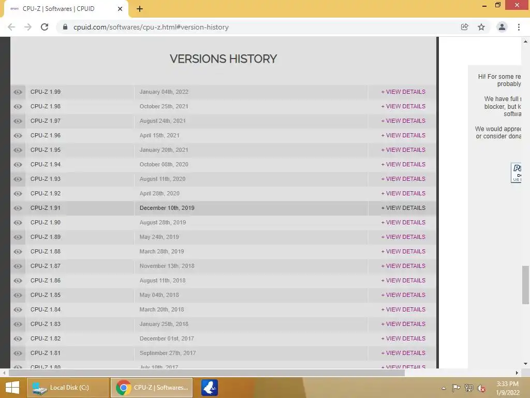Click the vertical scrollbar thumb
The image size is (530, 398).
(x=525, y=285)
